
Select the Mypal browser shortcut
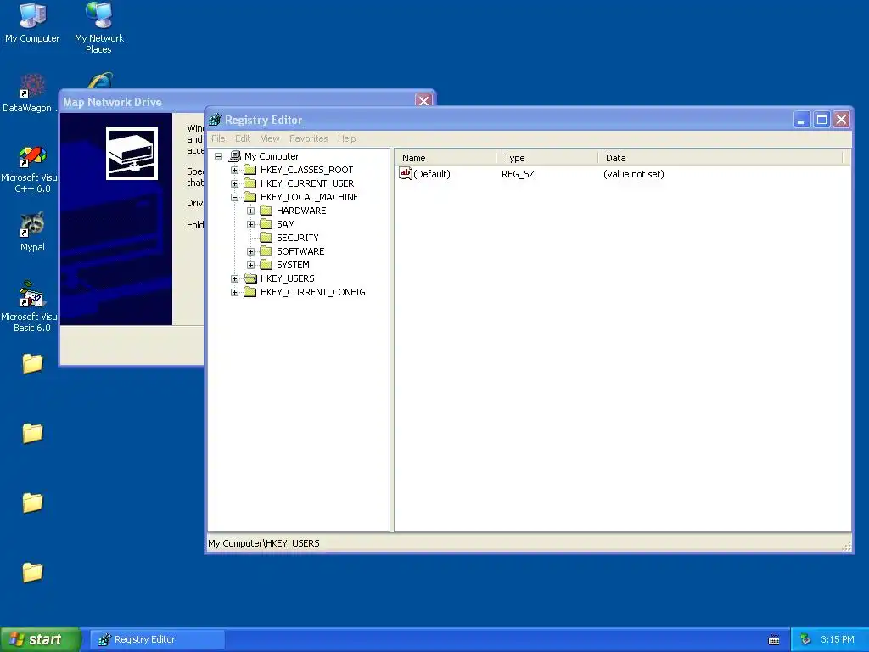click(x=32, y=232)
